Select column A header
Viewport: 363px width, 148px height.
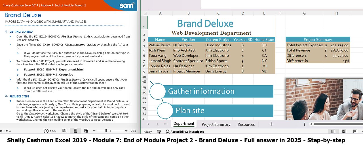(x=160, y=13)
